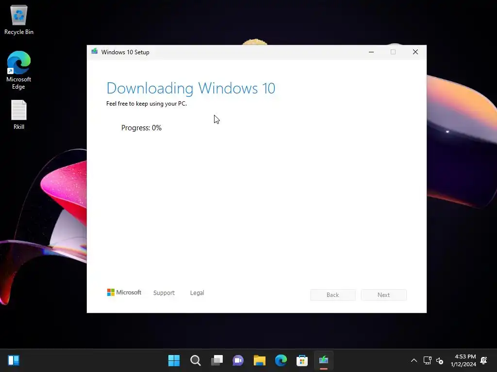Open the Legal link
497x372 pixels.
pos(197,293)
